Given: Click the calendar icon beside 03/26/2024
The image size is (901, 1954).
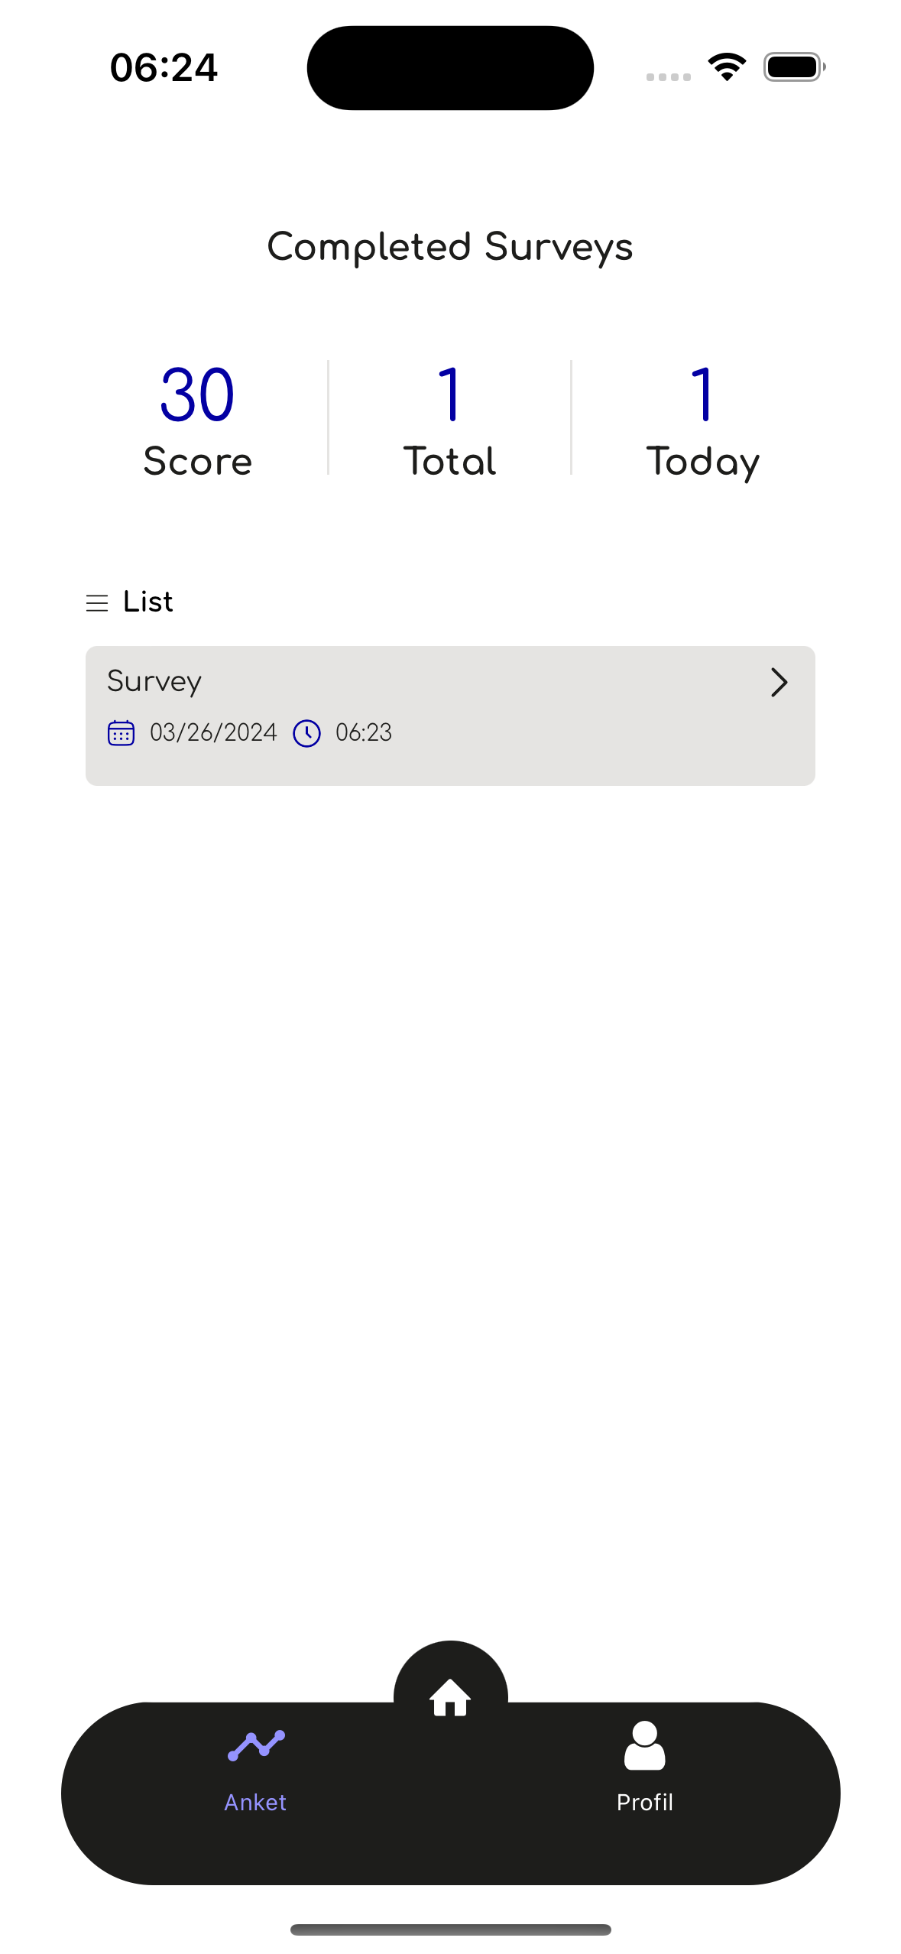Looking at the screenshot, I should click(121, 732).
